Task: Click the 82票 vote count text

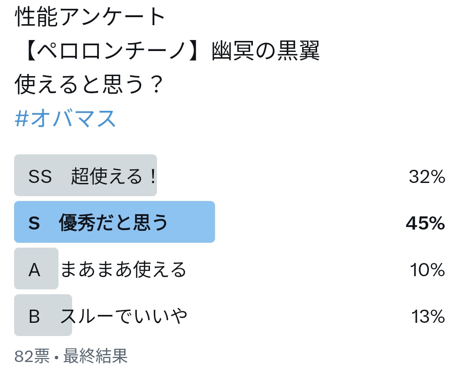Action: 32,356
